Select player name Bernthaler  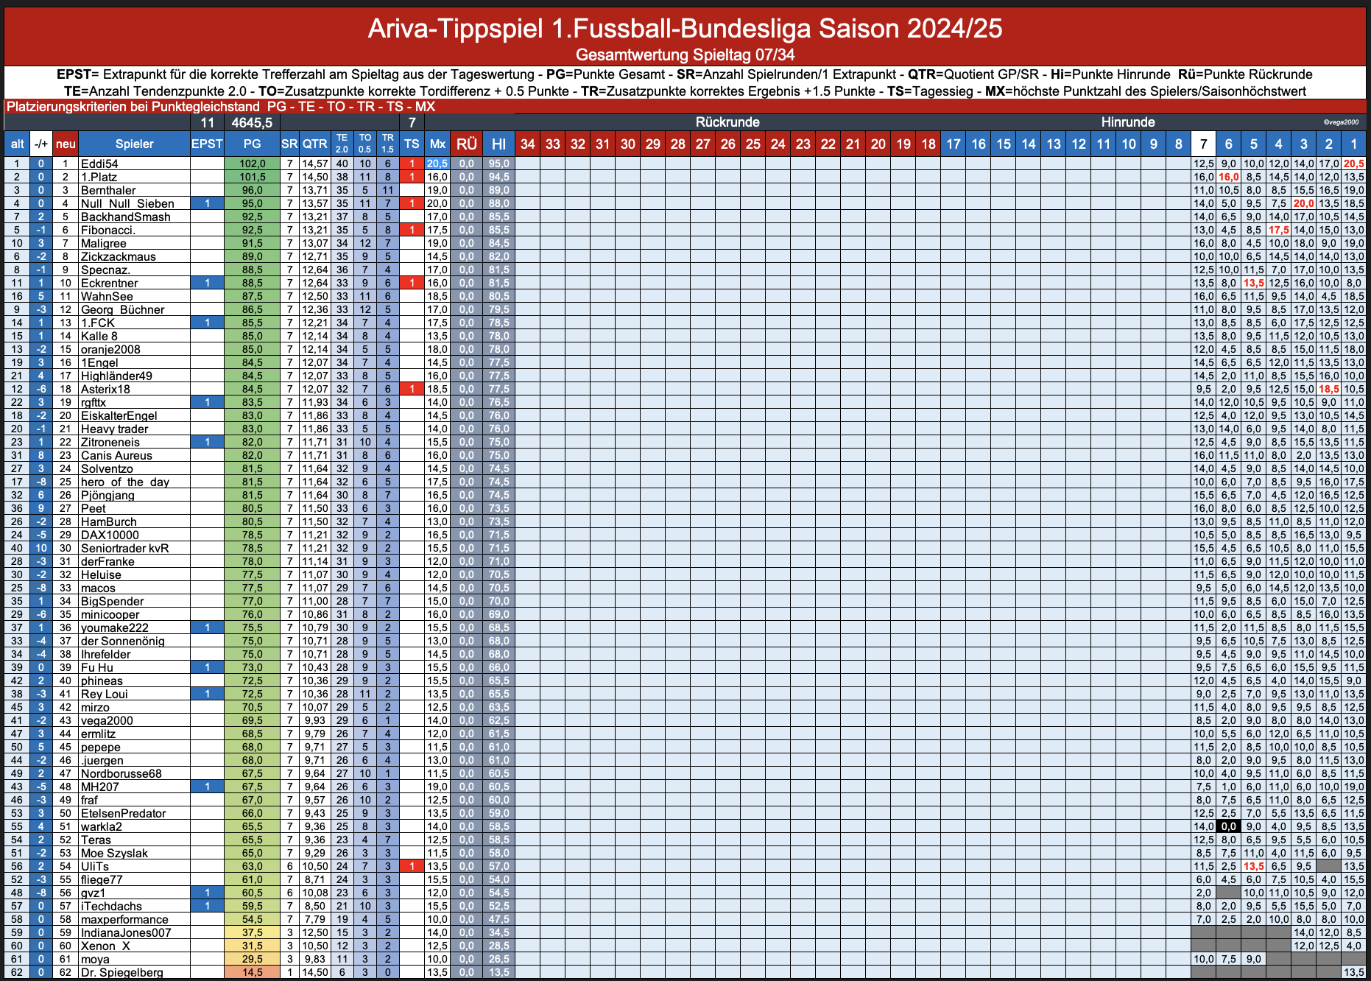pos(108,190)
